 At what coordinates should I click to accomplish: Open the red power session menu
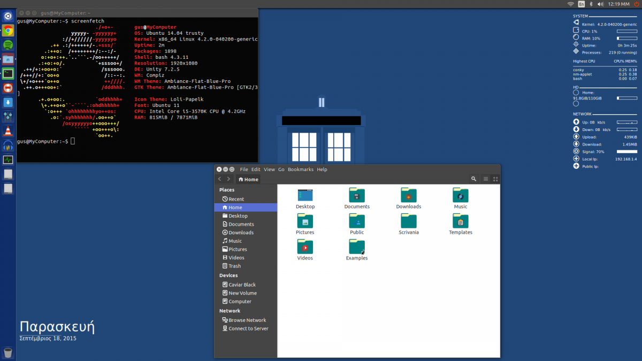tap(637, 4)
